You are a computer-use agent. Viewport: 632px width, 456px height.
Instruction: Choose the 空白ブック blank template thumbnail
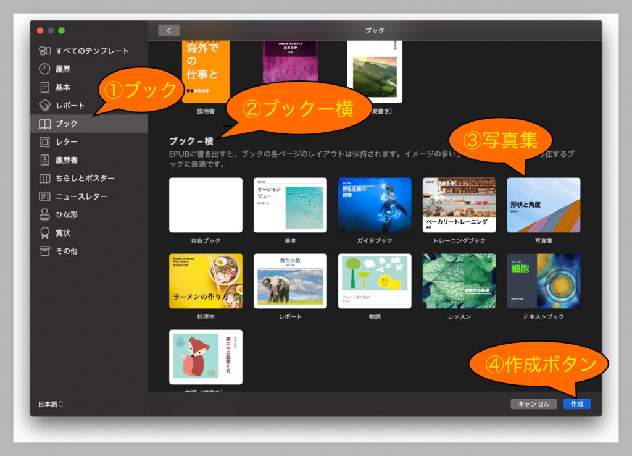coord(206,205)
